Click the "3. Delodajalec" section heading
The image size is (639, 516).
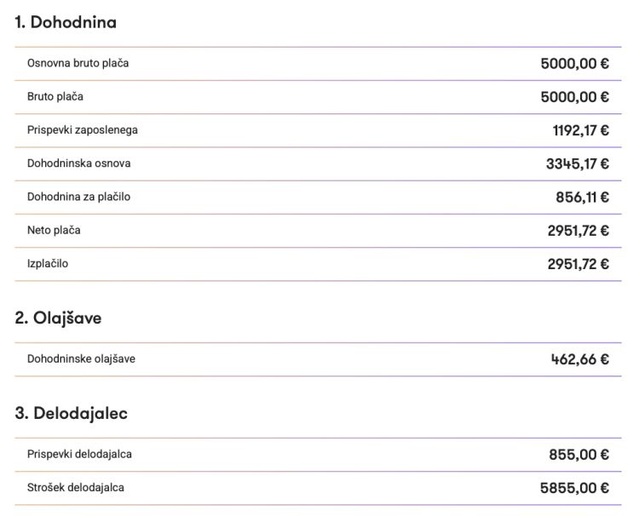[72, 414]
